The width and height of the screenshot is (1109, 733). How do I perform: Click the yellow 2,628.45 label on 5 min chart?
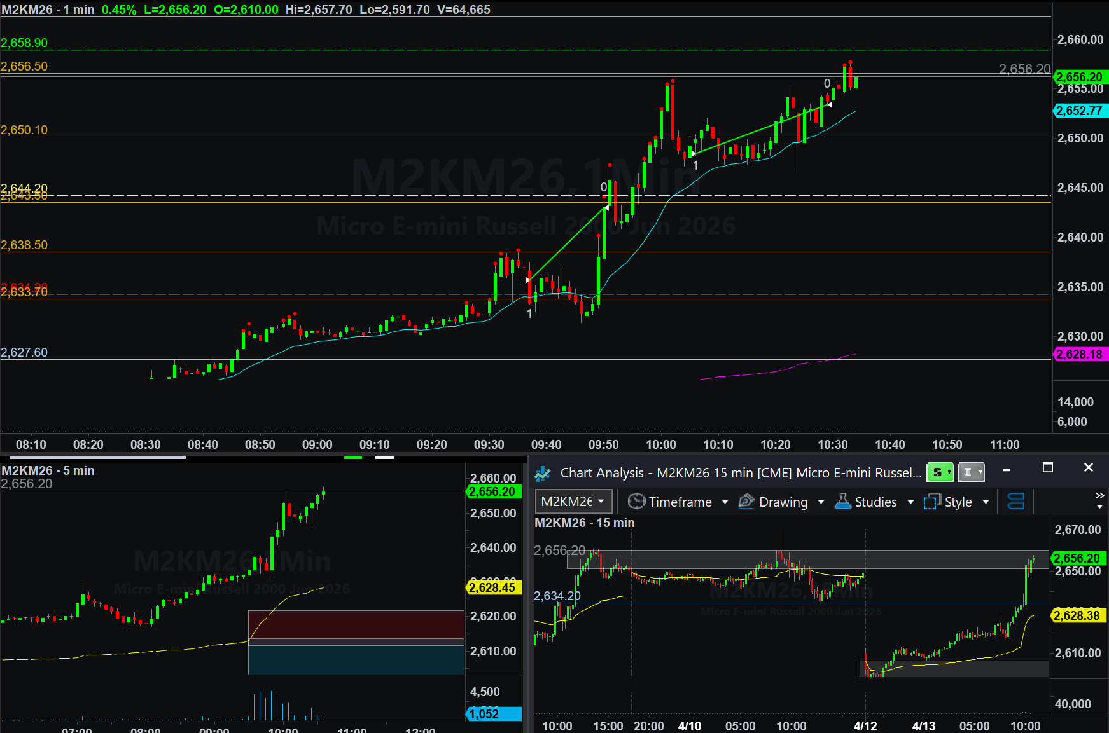tap(493, 587)
